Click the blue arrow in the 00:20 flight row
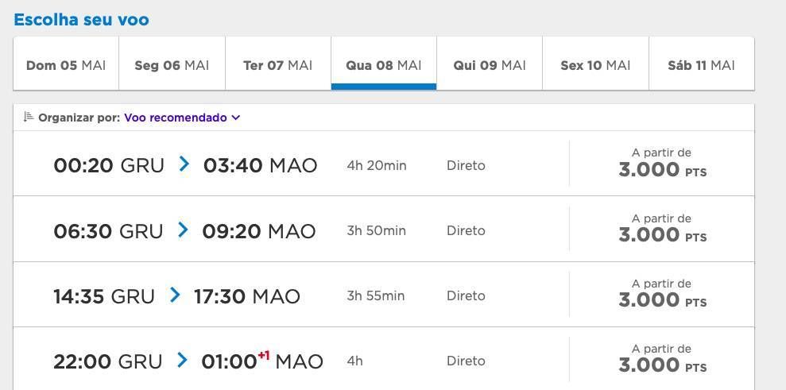Screen dimensions: 786x390 point(184,164)
